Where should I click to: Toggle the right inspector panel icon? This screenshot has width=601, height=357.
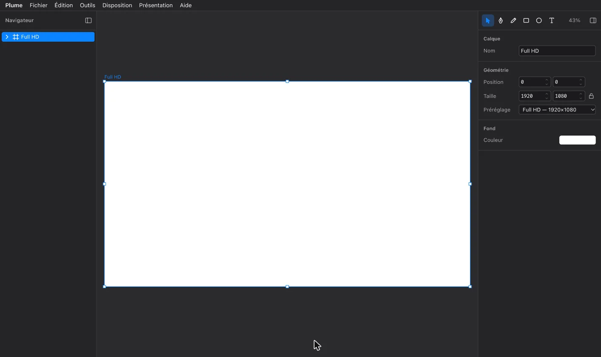pos(593,20)
